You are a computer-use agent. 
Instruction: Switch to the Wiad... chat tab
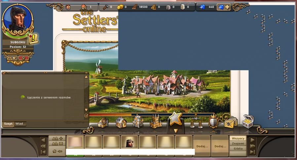click(x=20, y=124)
